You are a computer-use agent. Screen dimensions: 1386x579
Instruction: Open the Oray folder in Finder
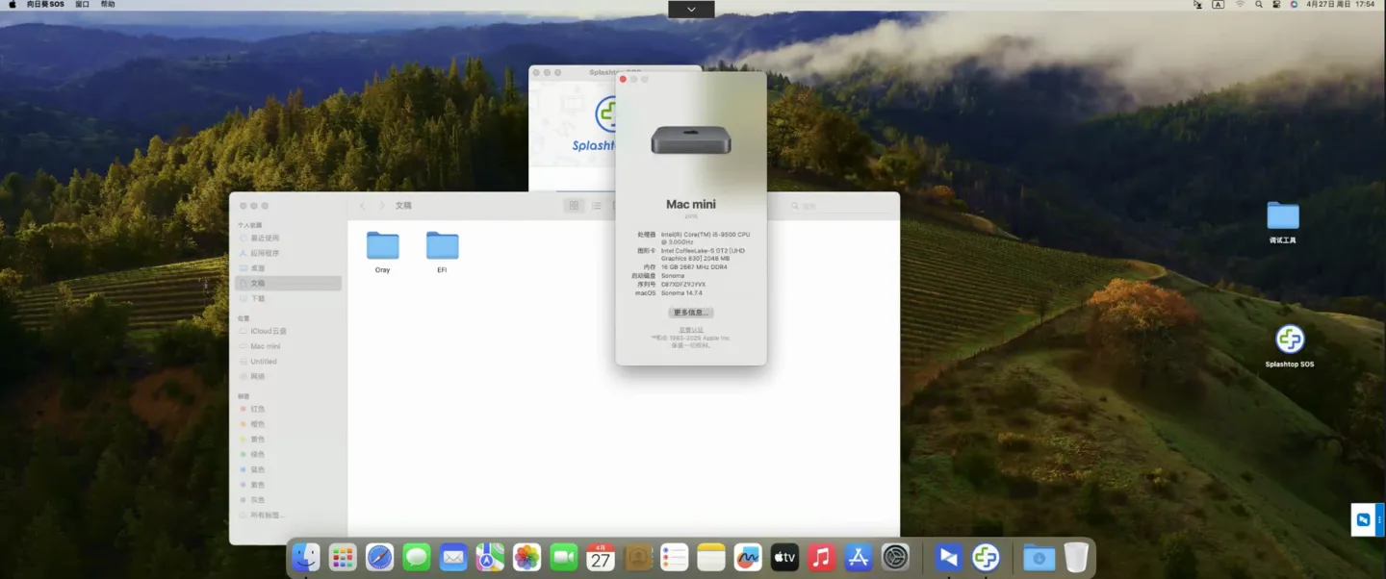pos(382,246)
